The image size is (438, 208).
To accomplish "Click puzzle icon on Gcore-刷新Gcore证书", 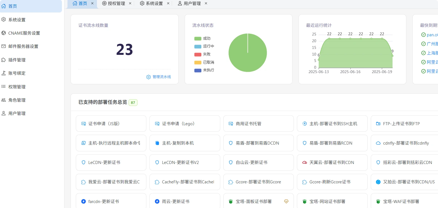I will pos(304,182).
